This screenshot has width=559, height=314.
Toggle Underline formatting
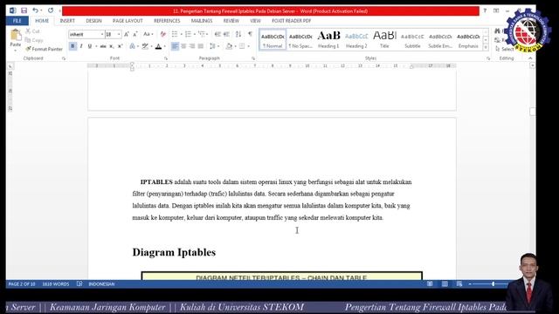(90, 46)
